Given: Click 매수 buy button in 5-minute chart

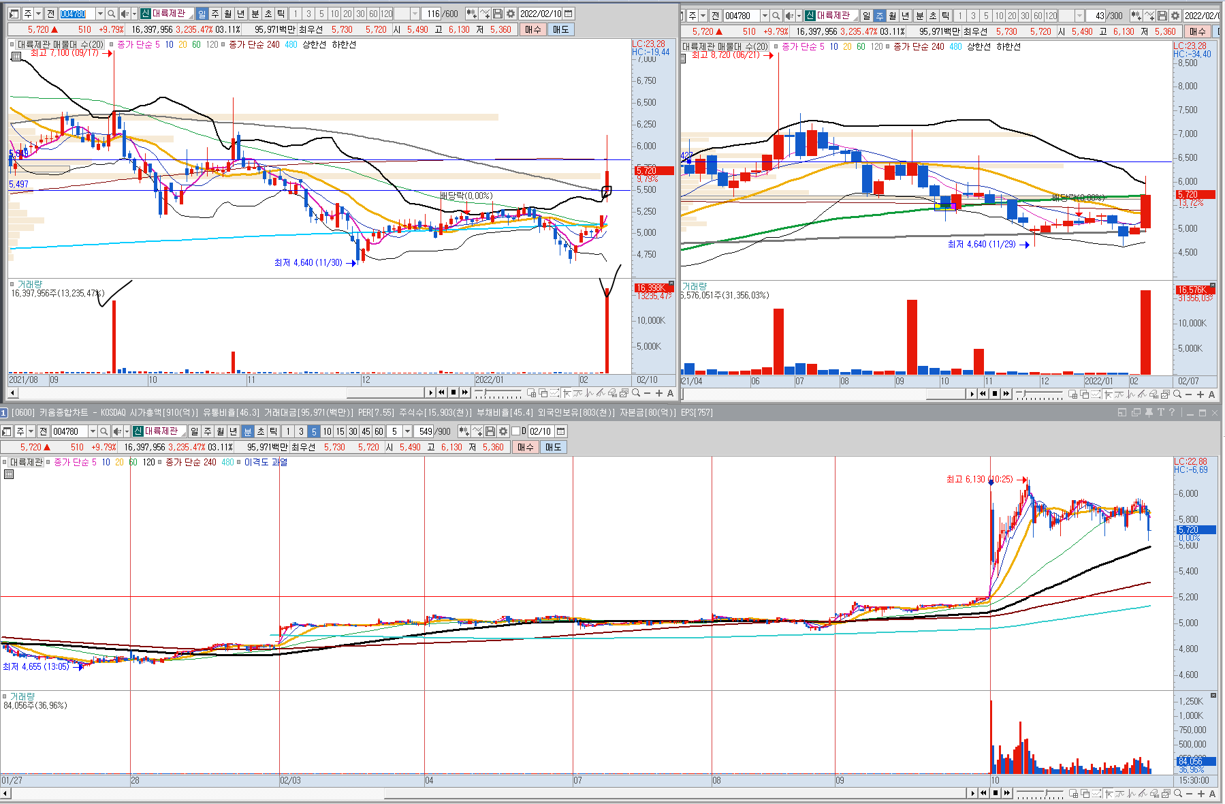Looking at the screenshot, I should [525, 447].
